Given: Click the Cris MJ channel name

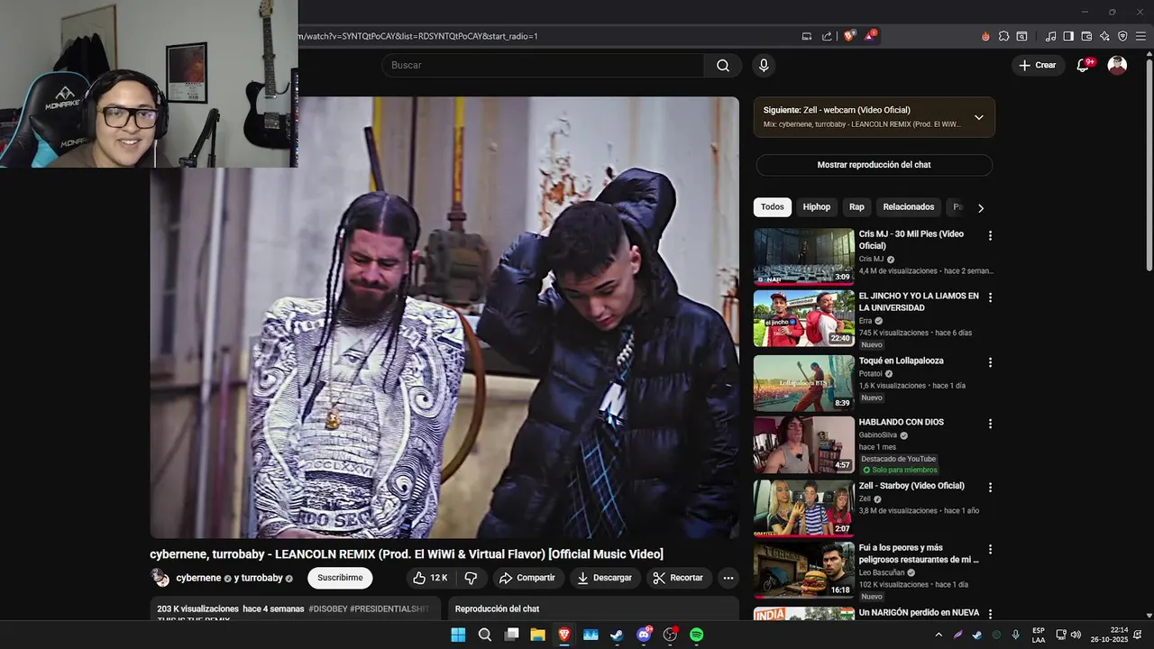Looking at the screenshot, I should click(x=871, y=259).
